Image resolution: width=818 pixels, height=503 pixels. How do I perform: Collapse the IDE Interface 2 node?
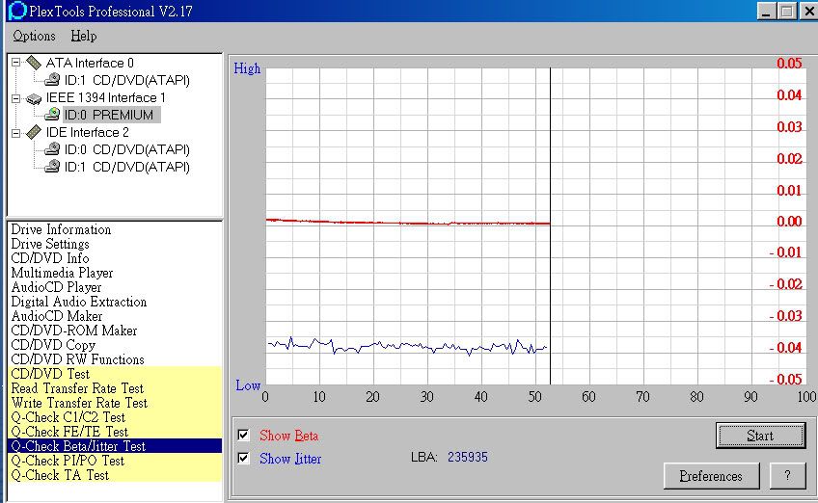(x=16, y=133)
